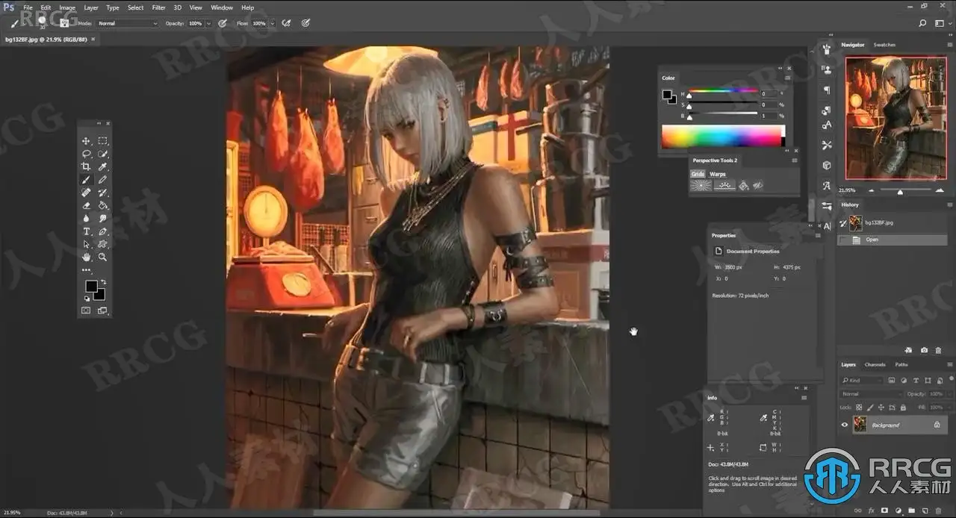Image resolution: width=956 pixels, height=518 pixels.
Task: Switch to the Swatches tab
Action: (884, 45)
